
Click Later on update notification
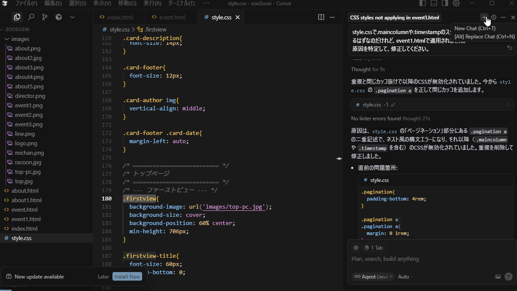(103, 277)
